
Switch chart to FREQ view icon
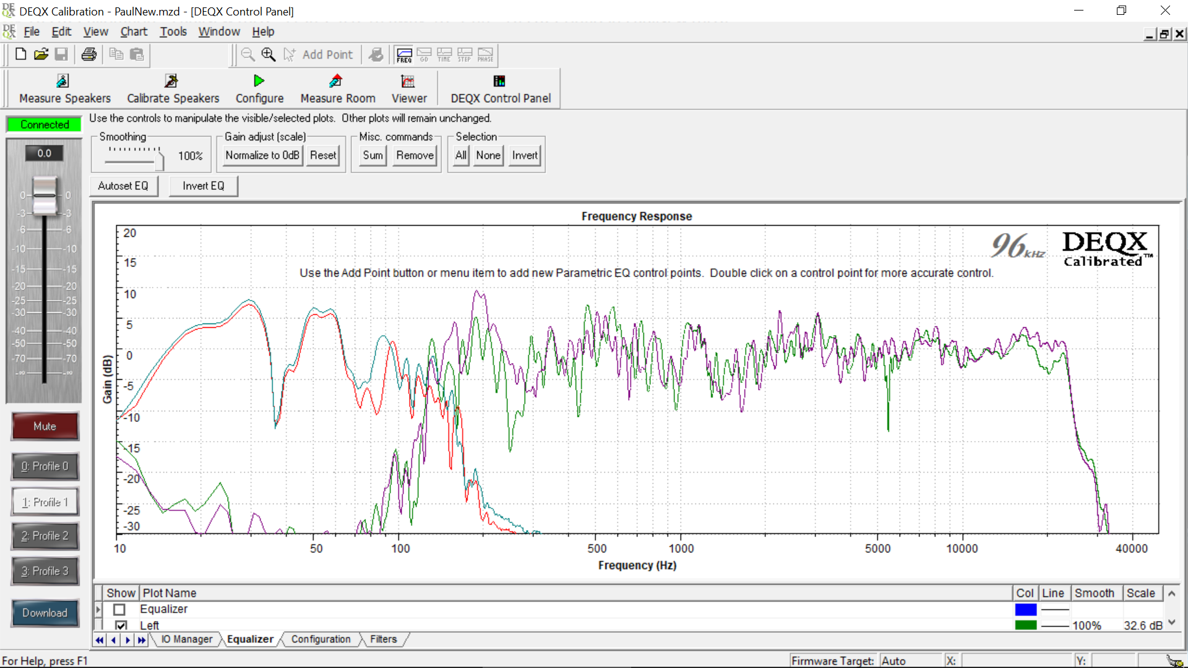[x=404, y=54]
